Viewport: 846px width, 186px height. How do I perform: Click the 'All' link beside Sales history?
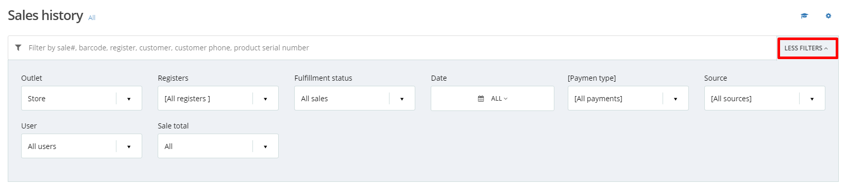[x=92, y=18]
